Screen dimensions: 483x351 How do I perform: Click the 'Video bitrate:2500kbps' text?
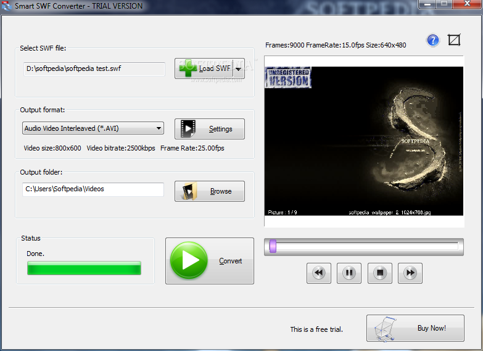121,148
